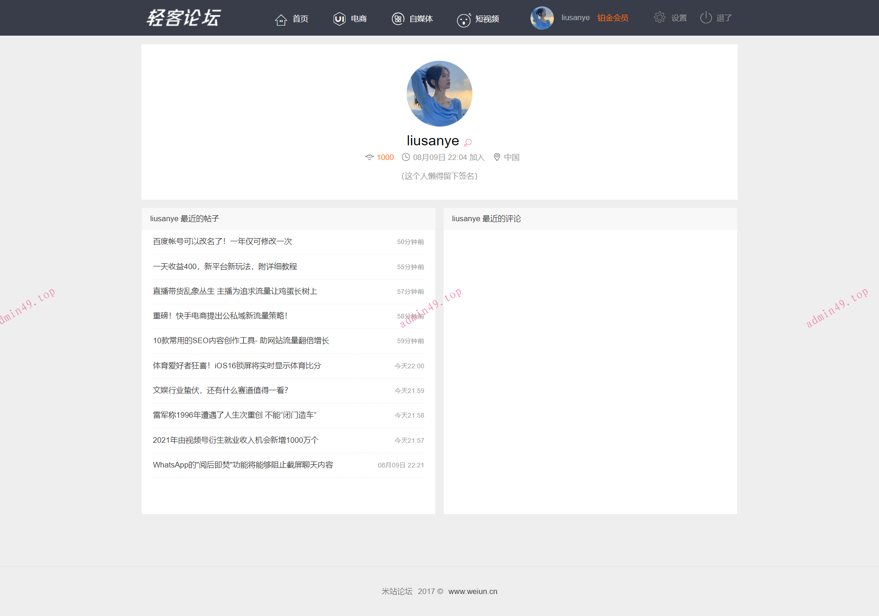Click the 轻客论坛 site logo
This screenshot has width=879, height=616.
point(183,18)
